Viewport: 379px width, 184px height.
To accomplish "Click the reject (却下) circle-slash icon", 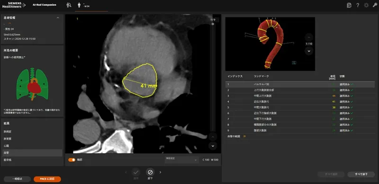I will pyautogui.click(x=150, y=172).
